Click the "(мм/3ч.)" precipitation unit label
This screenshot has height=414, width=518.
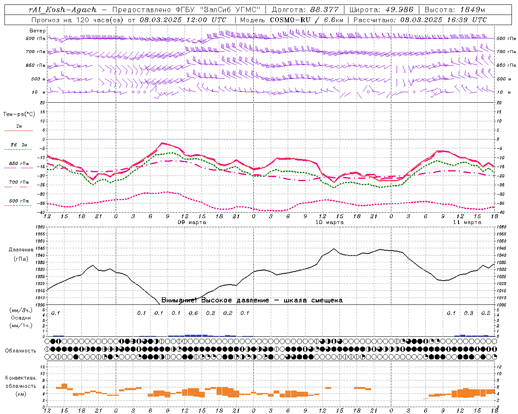(x=21, y=310)
